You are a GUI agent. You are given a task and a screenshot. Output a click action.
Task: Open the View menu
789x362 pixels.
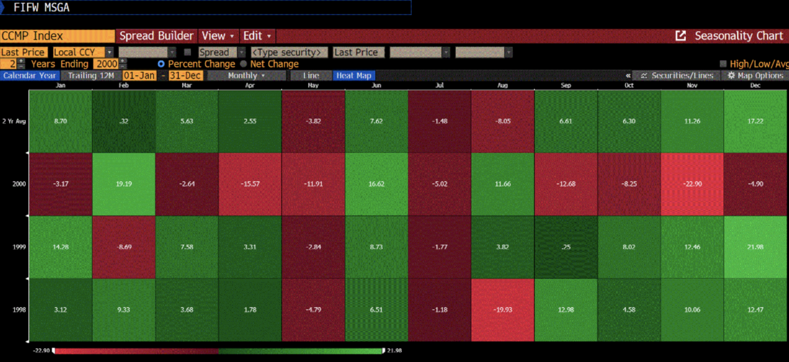point(218,36)
